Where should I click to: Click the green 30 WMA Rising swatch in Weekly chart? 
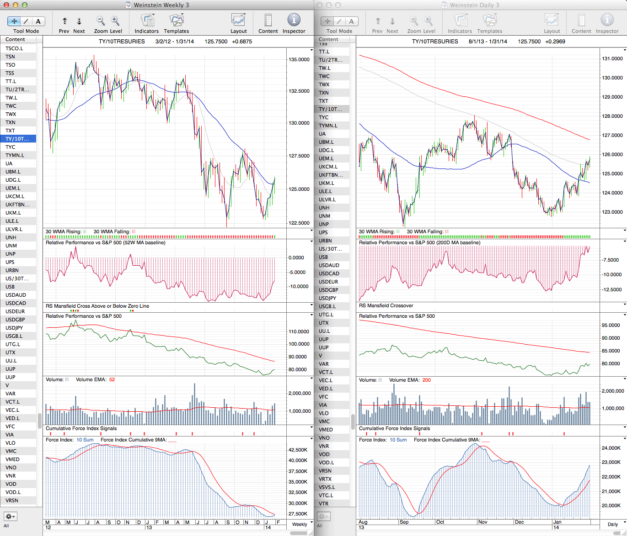[85, 232]
